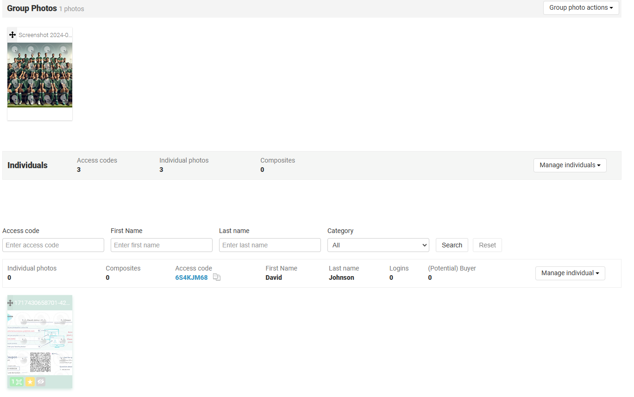Click the move handle on the QR card thumbnail
The image size is (634, 397).
[x=10, y=302]
